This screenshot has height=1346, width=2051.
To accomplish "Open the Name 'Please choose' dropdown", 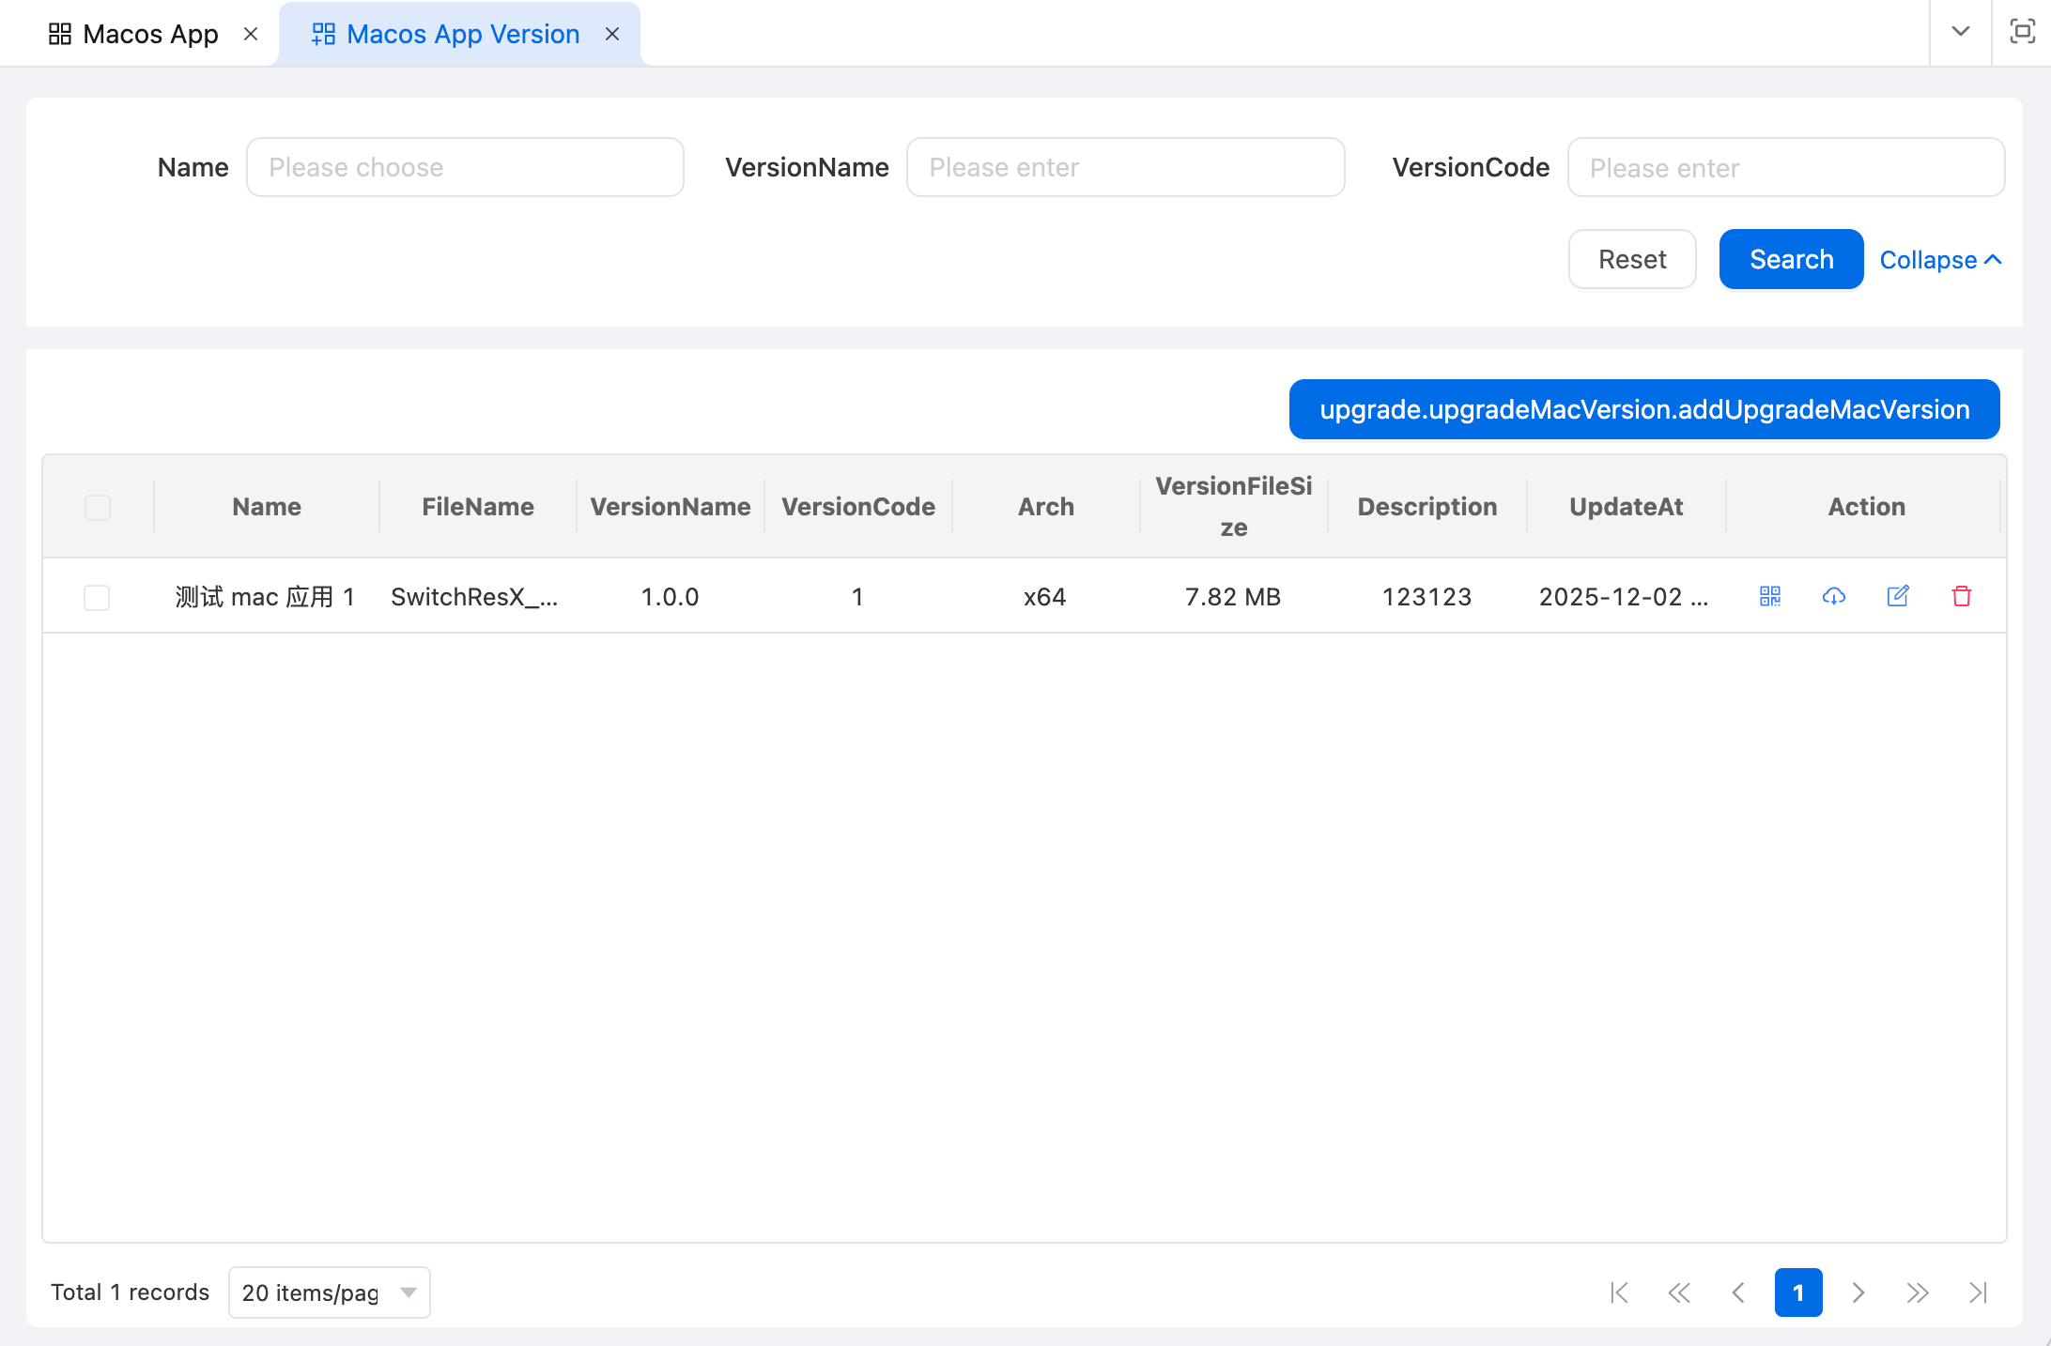I will point(465,167).
